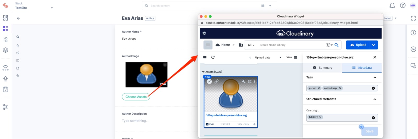
Task: Open the wrench manage icon on asset
Action: tap(243, 81)
